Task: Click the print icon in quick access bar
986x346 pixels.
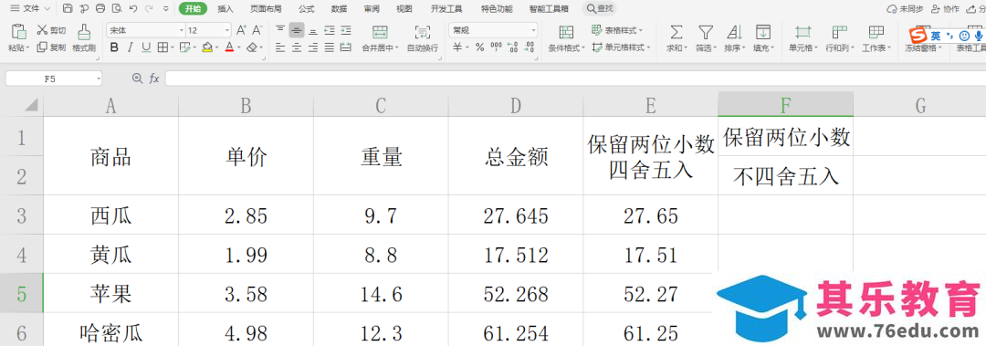Action: point(100,9)
